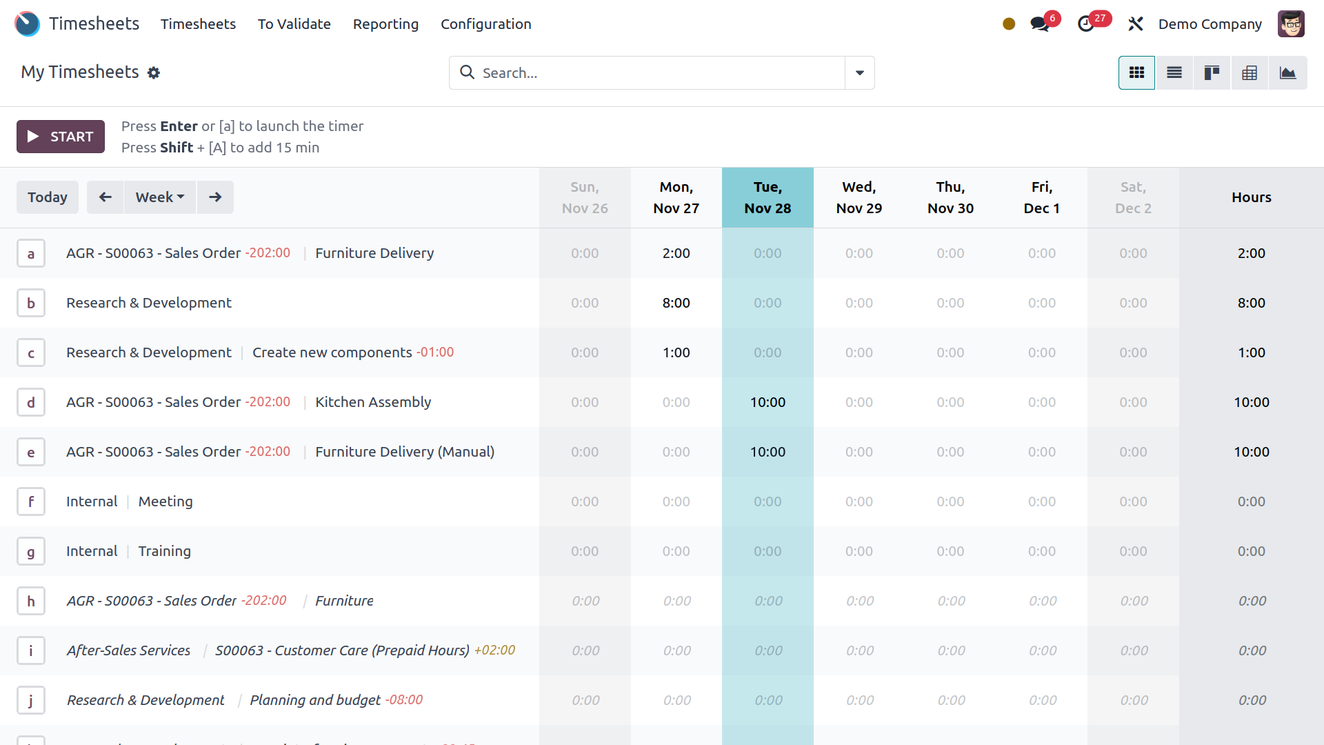This screenshot has height=745, width=1324.
Task: Click the yellow status indicator dot
Action: [1009, 24]
